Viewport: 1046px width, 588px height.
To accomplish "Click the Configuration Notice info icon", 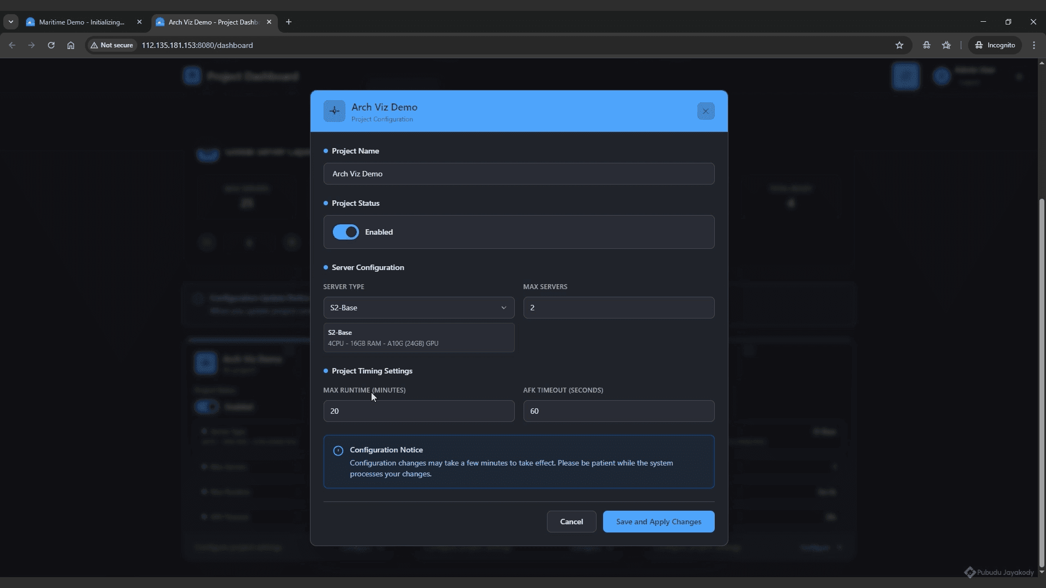I will (x=338, y=451).
